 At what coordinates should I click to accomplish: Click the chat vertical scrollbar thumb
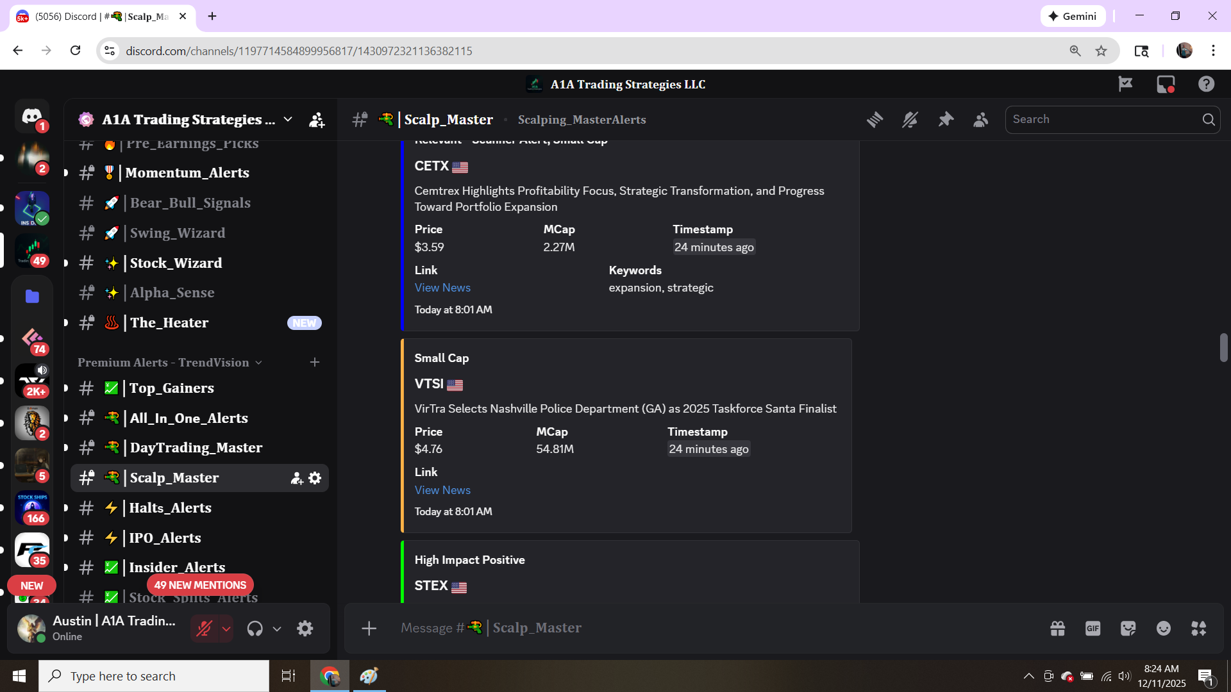[x=1223, y=347]
